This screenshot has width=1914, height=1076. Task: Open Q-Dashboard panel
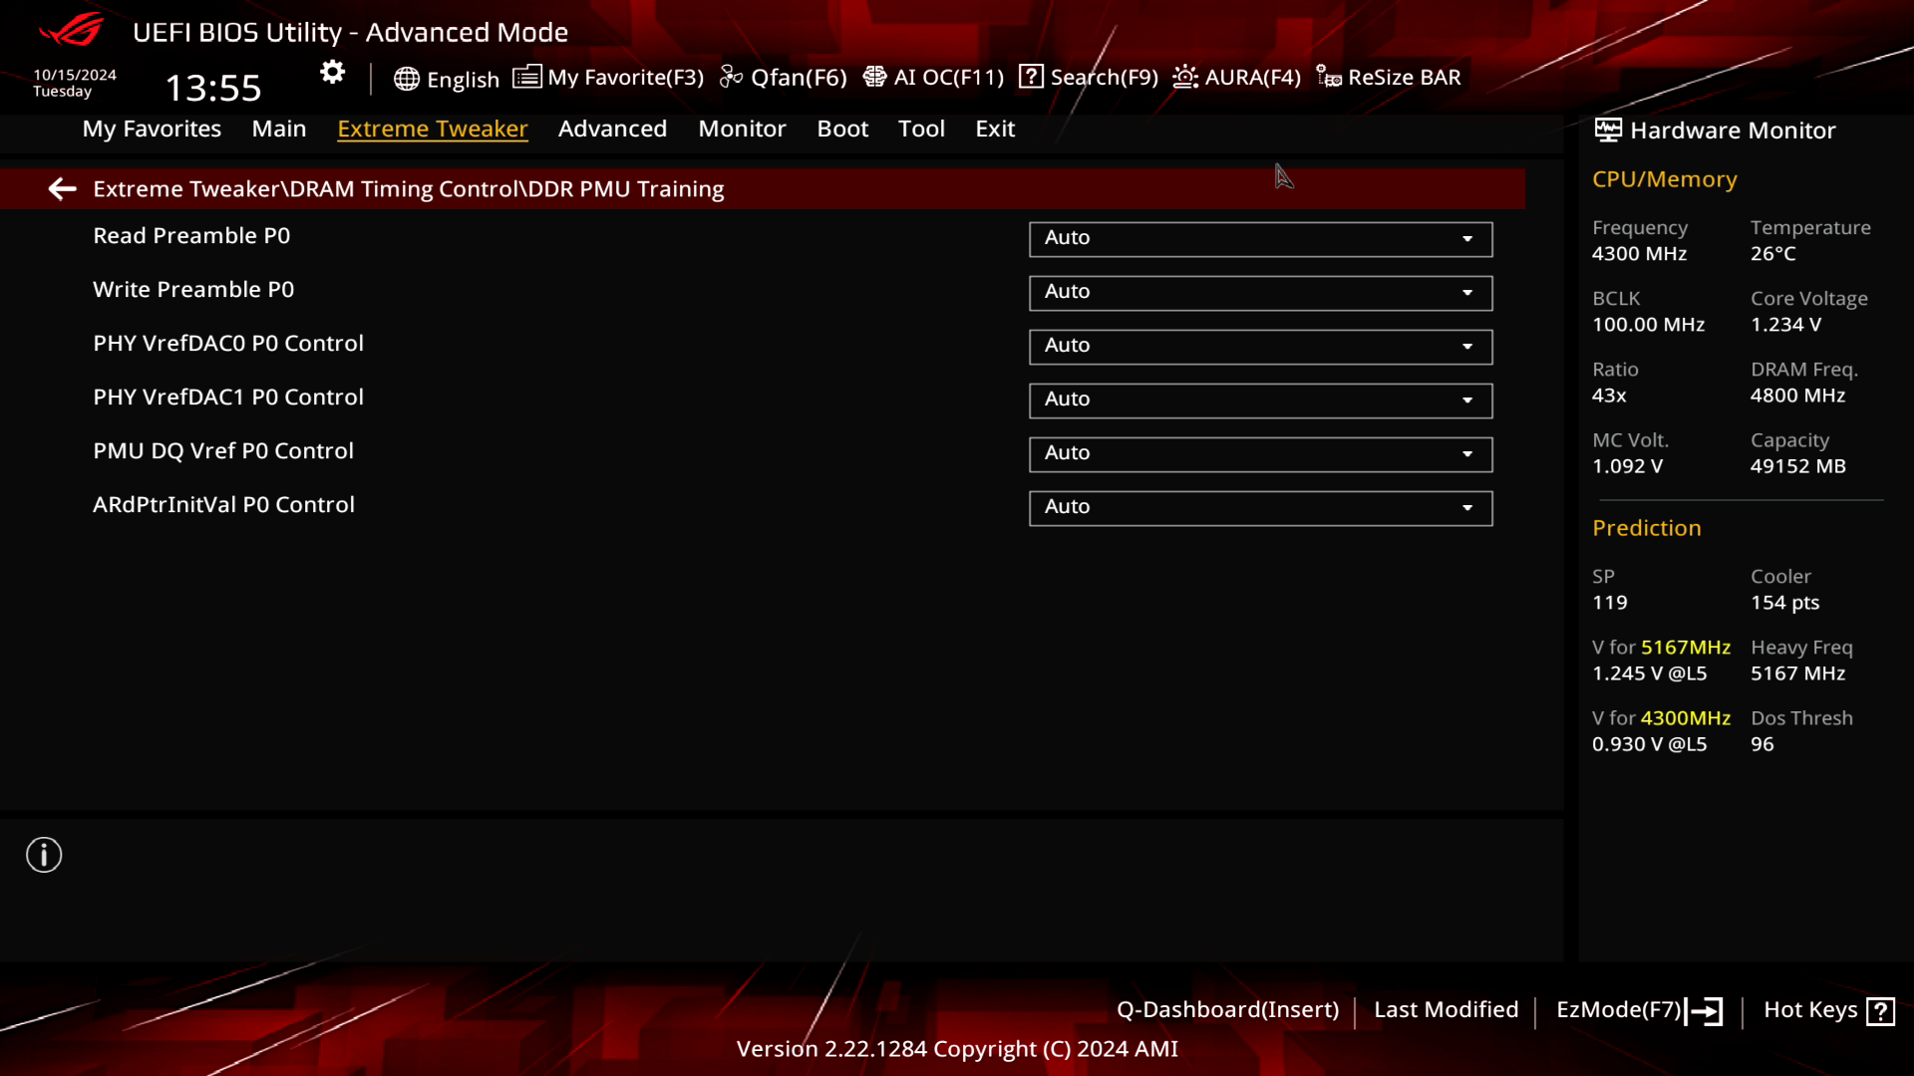[x=1228, y=1009]
